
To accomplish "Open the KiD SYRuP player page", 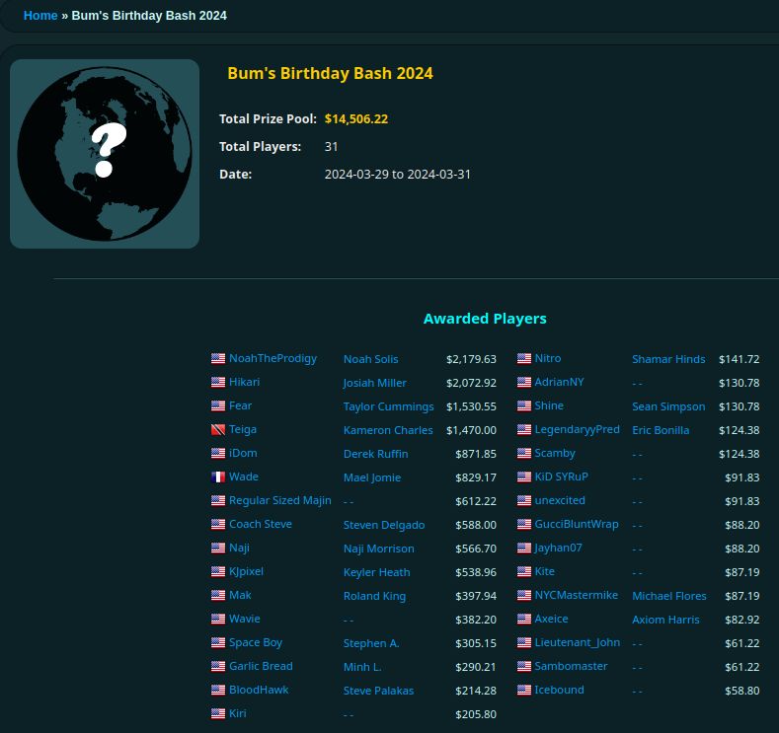I will [561, 476].
